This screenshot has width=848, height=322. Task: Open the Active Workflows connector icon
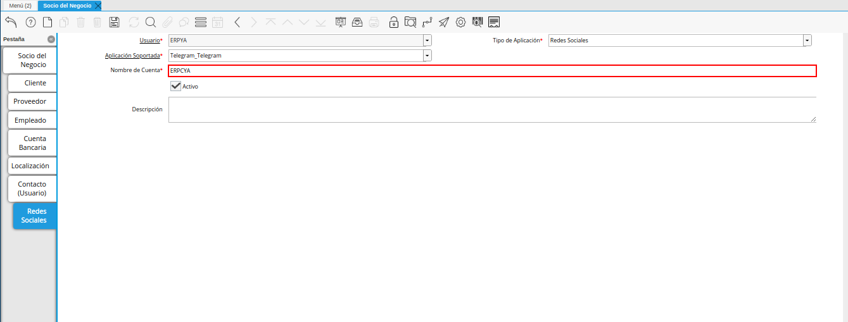(x=427, y=22)
